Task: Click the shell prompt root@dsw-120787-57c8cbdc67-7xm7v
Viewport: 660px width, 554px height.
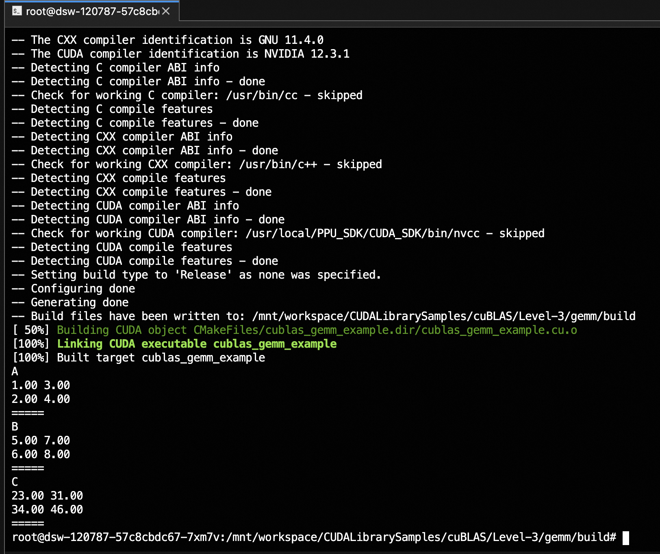Action: [x=116, y=537]
